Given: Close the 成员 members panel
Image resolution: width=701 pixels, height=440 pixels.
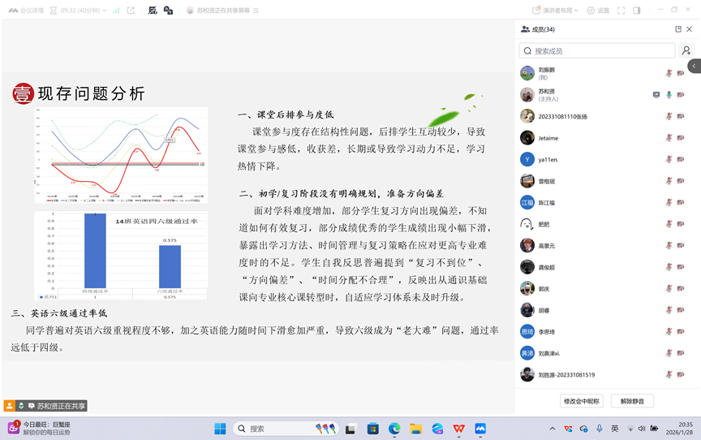Looking at the screenshot, I should (x=690, y=29).
